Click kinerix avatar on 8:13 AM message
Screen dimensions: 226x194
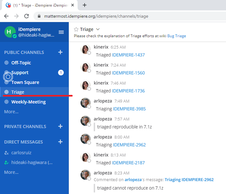click(x=85, y=157)
